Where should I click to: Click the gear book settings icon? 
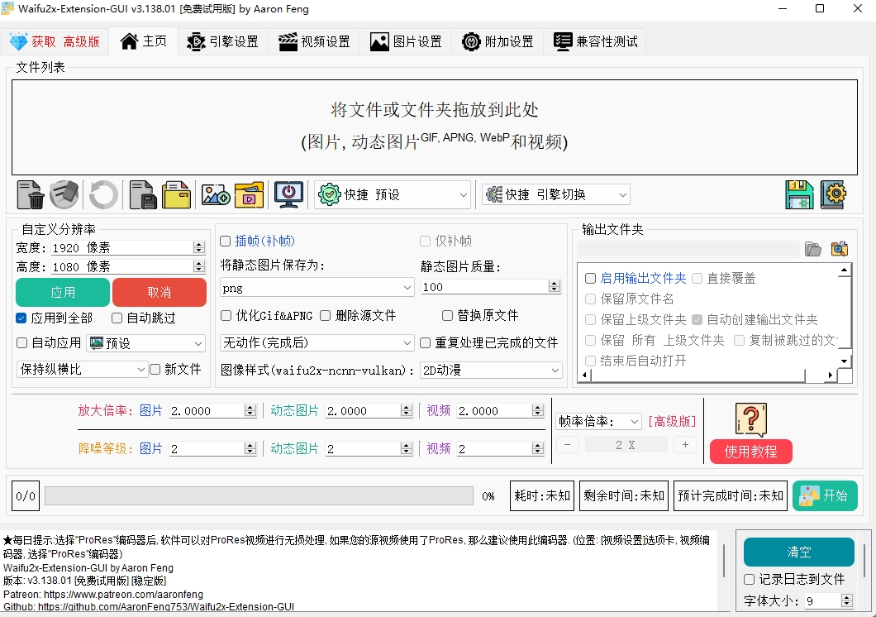[834, 194]
